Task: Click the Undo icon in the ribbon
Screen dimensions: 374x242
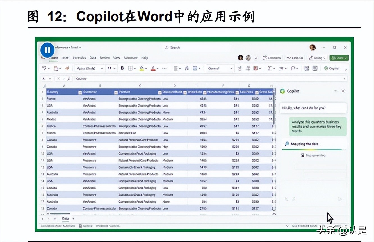Action: click(44, 68)
